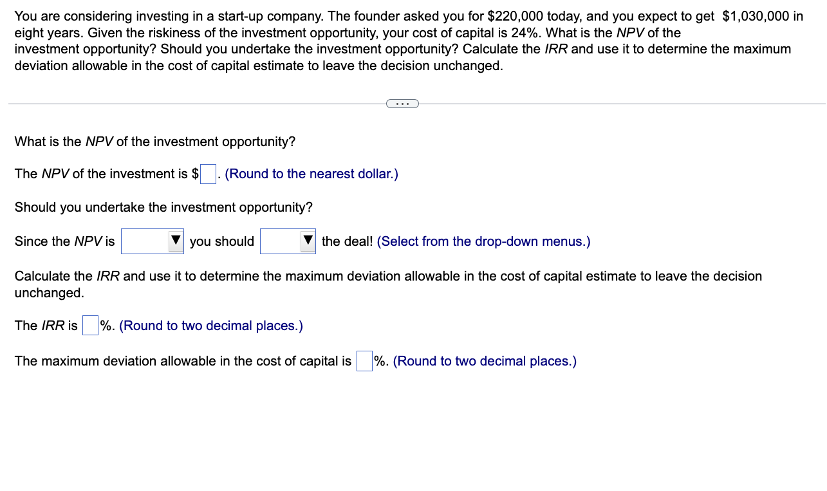This screenshot has height=491, width=827.
Task: Click the downward arrow of the second selector
Action: (x=309, y=241)
